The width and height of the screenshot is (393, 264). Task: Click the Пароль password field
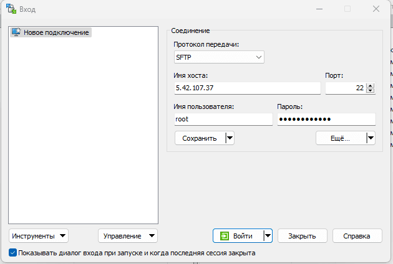coord(326,120)
